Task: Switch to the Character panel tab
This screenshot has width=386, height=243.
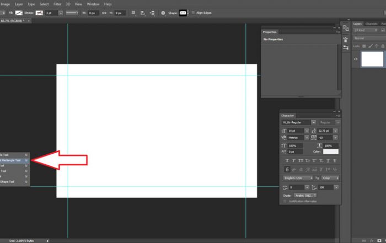Action: coord(287,116)
